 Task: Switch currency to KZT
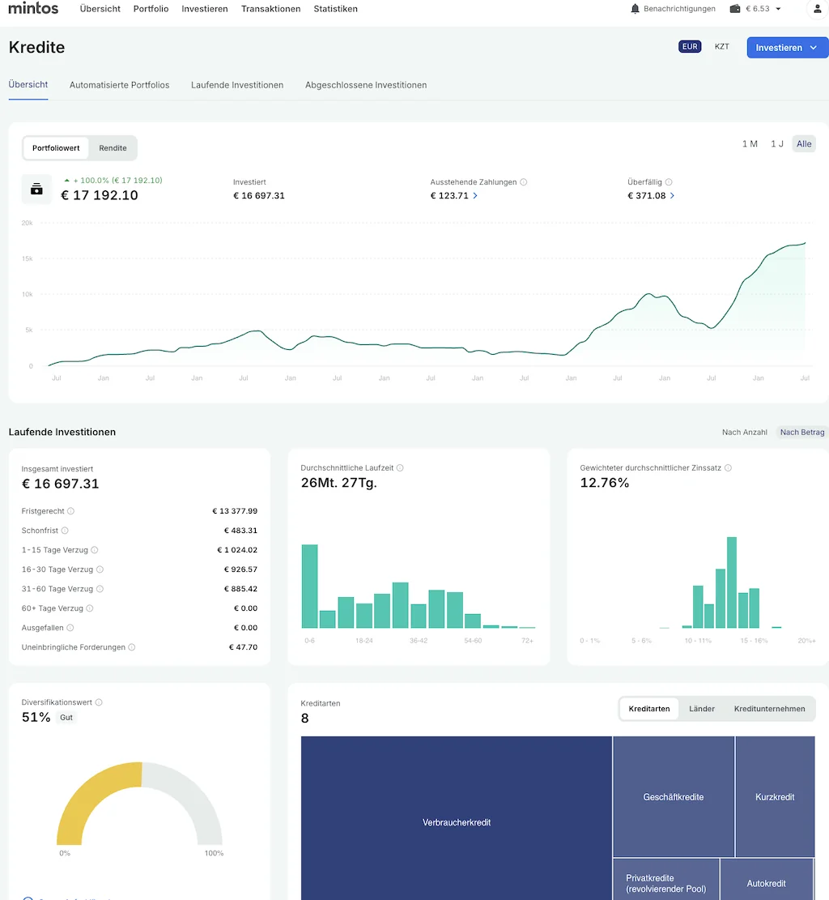tap(721, 47)
